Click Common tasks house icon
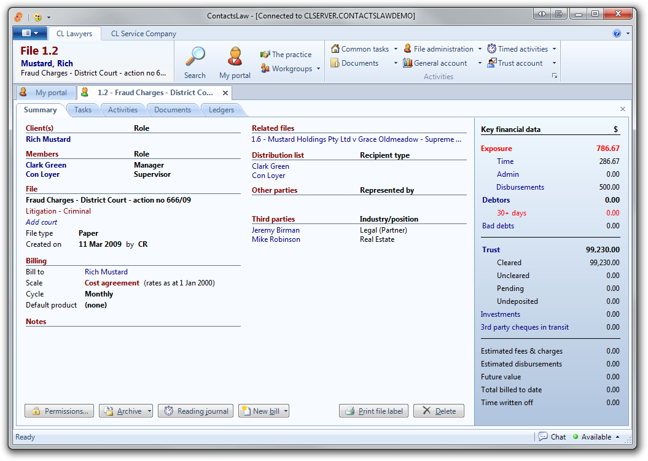 tap(335, 48)
